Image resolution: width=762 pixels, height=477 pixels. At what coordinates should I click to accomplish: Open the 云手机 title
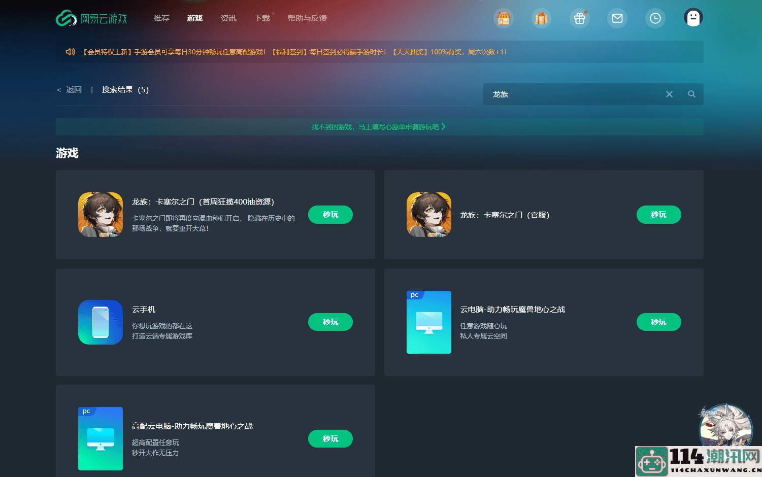coord(144,310)
